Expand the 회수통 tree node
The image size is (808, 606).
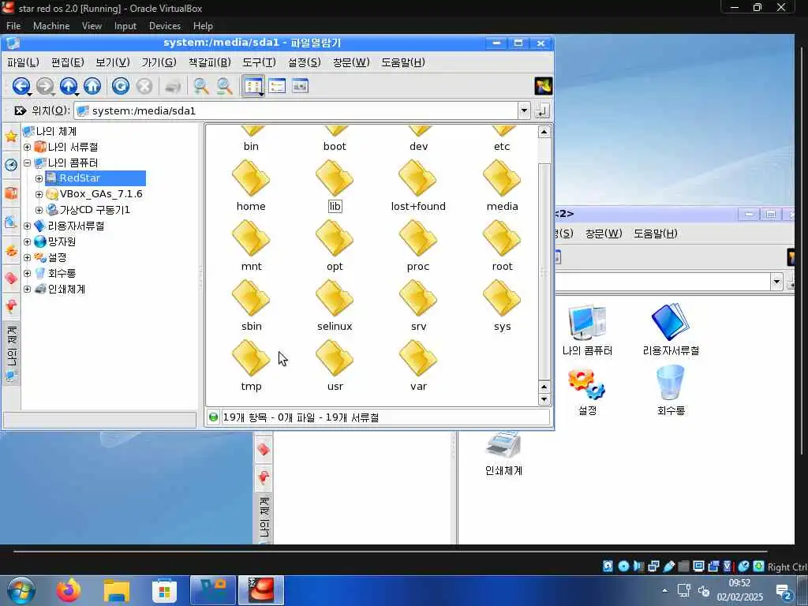pyautogui.click(x=28, y=273)
